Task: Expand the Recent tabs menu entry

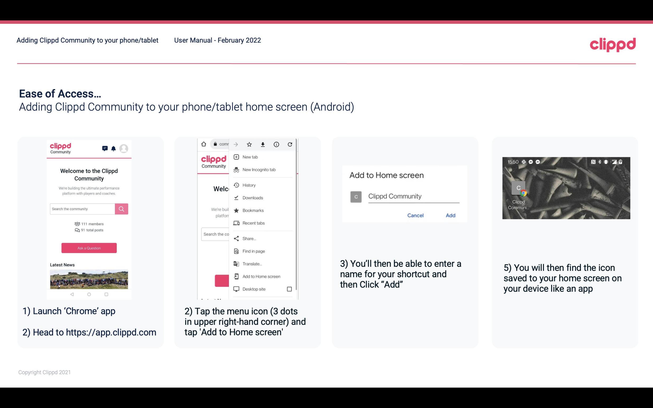Action: (x=253, y=223)
